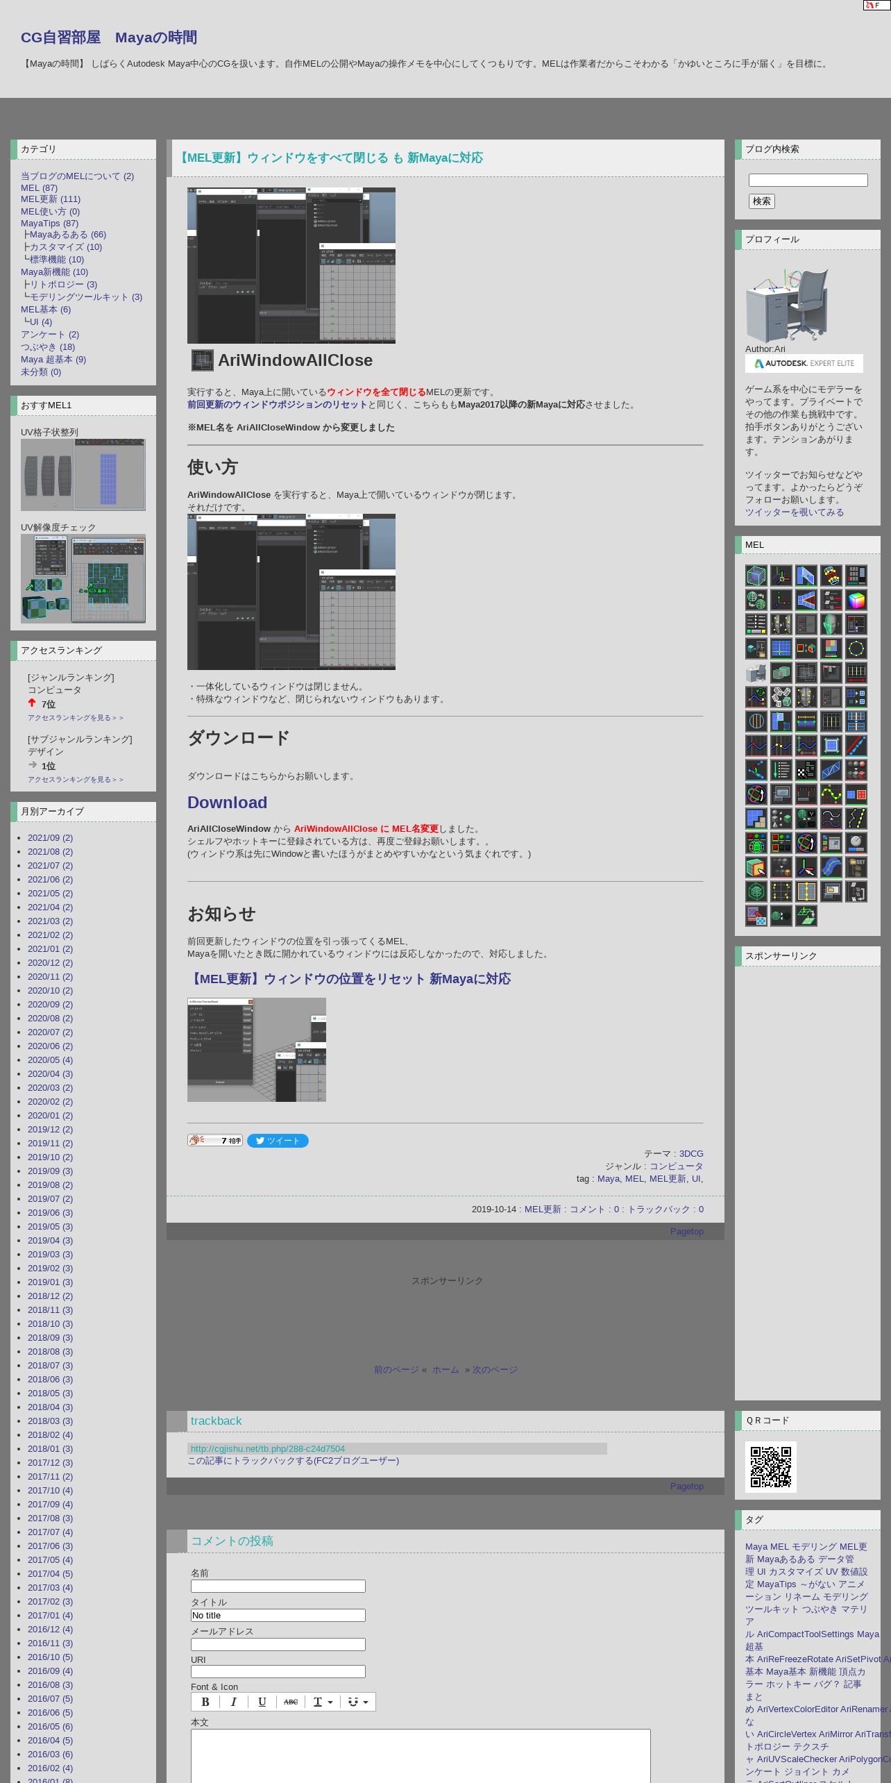Click the FC2 badge at the top right corner
The width and height of the screenshot is (891, 1783).
876,5
